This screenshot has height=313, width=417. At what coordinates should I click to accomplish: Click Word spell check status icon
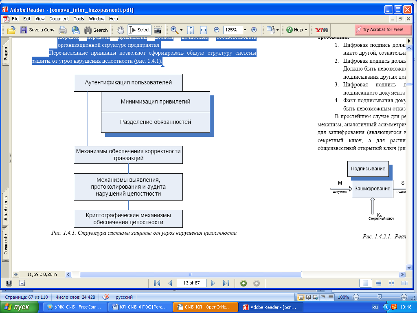point(105,297)
